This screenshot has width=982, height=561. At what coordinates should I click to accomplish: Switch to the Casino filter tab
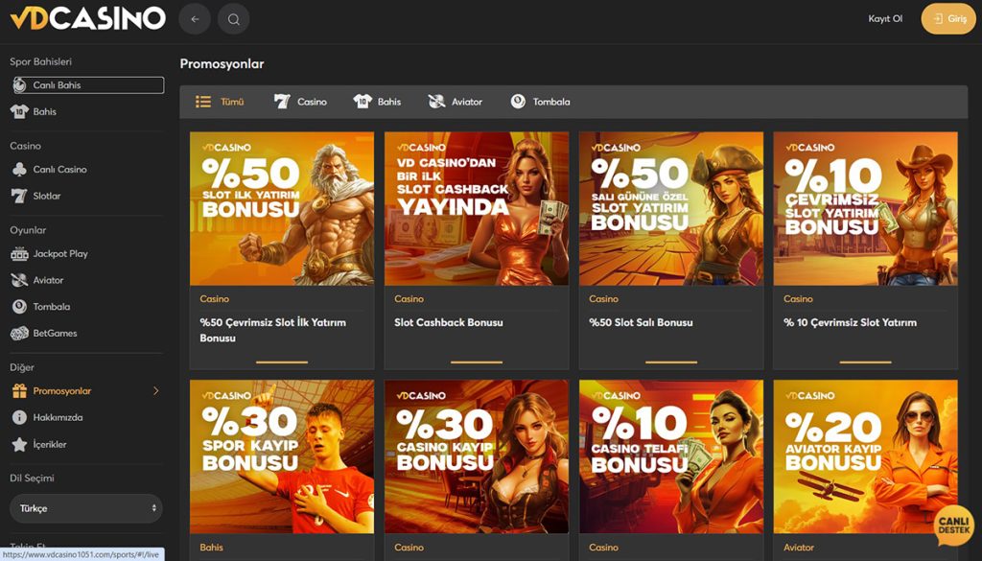coord(300,101)
